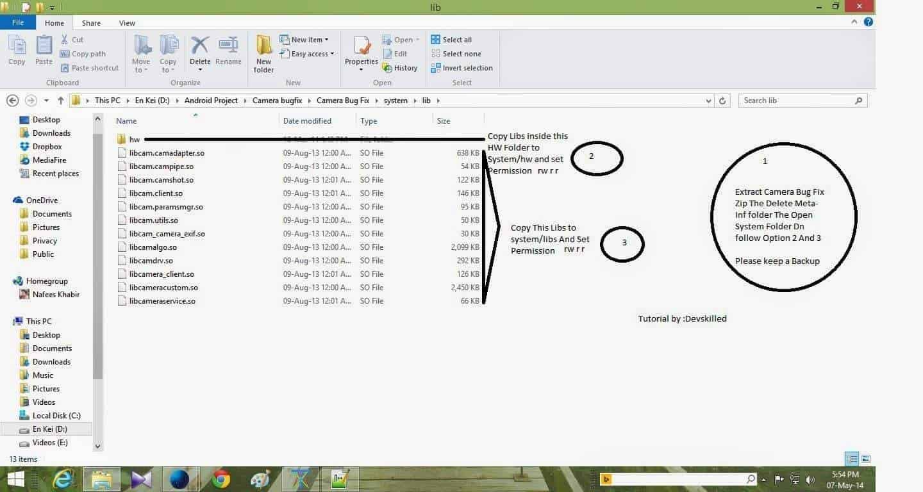The image size is (923, 492).
Task: Switch to the Share ribbon tab
Action: (91, 23)
